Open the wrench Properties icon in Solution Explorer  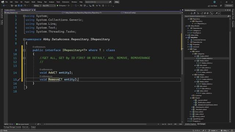coord(216,13)
